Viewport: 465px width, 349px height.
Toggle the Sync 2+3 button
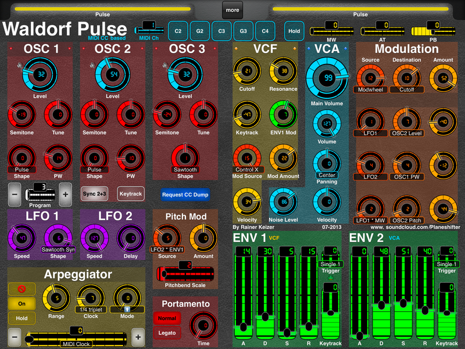(95, 193)
